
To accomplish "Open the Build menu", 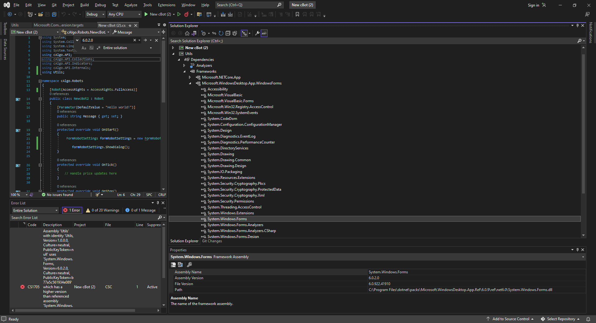I will pyautogui.click(x=84, y=5).
